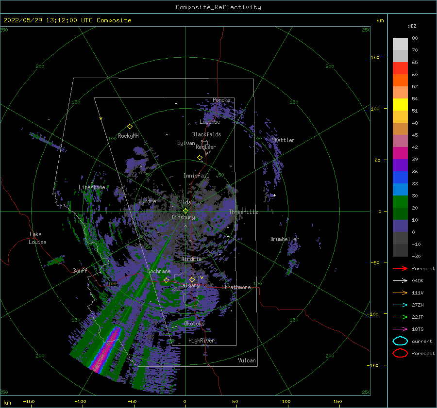Click the Lacombe label on map
The height and width of the screenshot is (408, 437).
(210, 122)
